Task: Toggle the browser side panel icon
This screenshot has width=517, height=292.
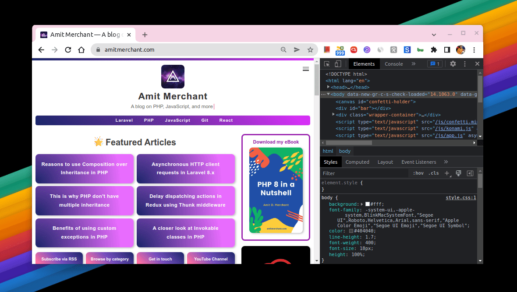Action: [447, 50]
